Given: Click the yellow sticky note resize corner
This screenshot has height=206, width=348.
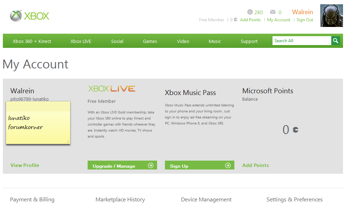Looking at the screenshot, I should coord(68,141).
